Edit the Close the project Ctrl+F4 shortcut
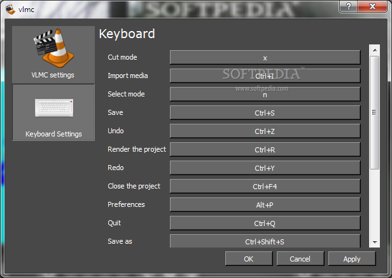The height and width of the screenshot is (278, 392). coord(265,187)
